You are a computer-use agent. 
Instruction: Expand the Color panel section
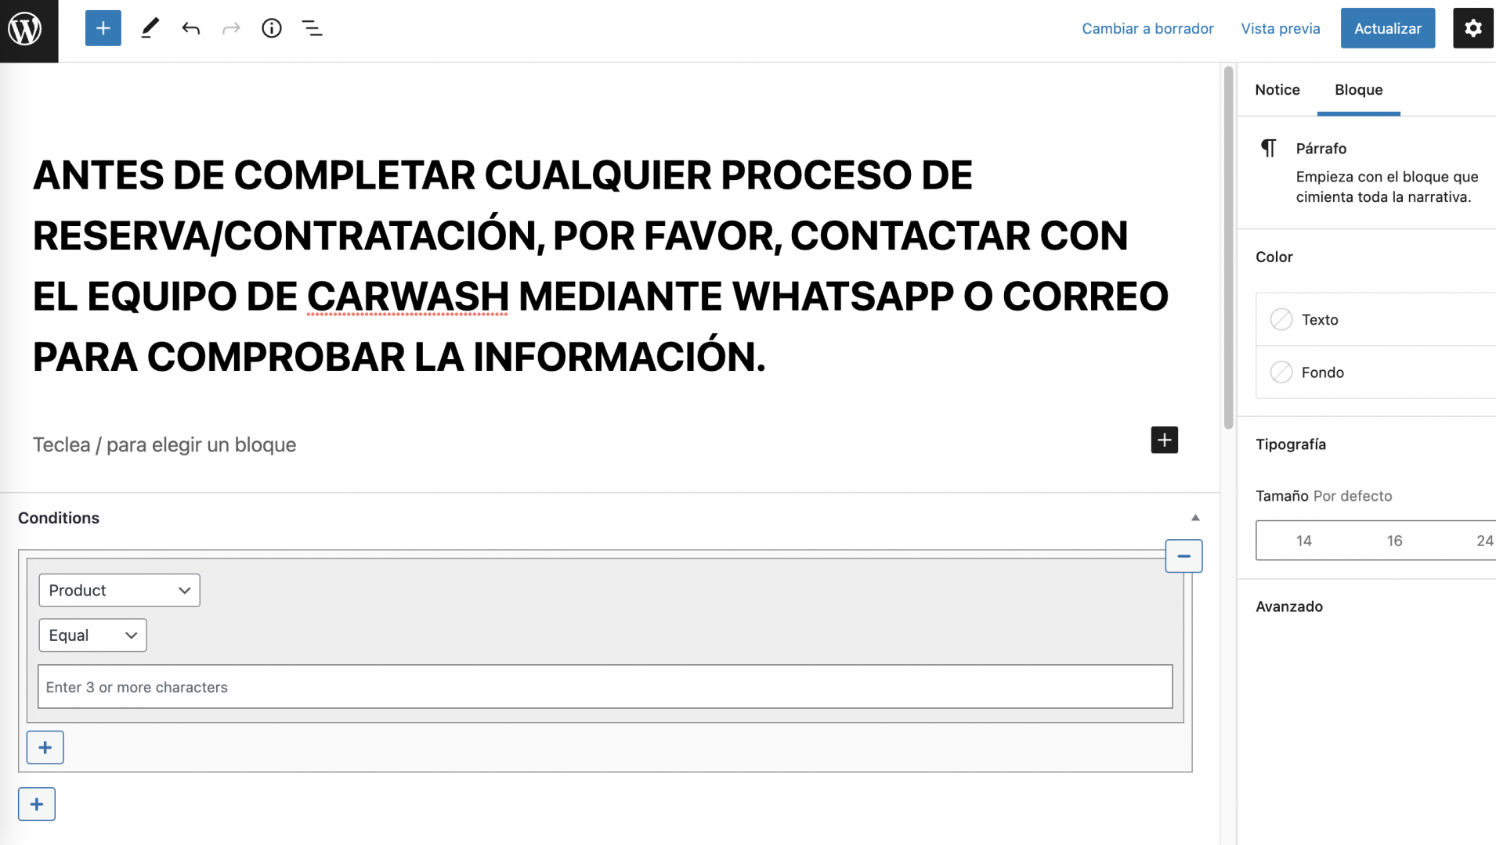1274,257
